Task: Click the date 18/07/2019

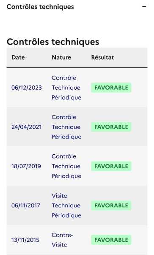Action: [26, 166]
